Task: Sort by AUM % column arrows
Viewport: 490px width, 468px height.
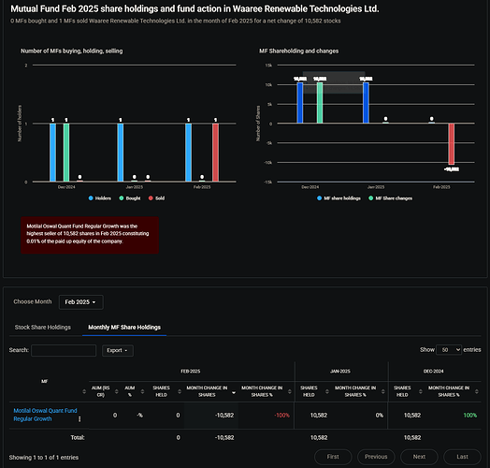Action: pos(142,391)
